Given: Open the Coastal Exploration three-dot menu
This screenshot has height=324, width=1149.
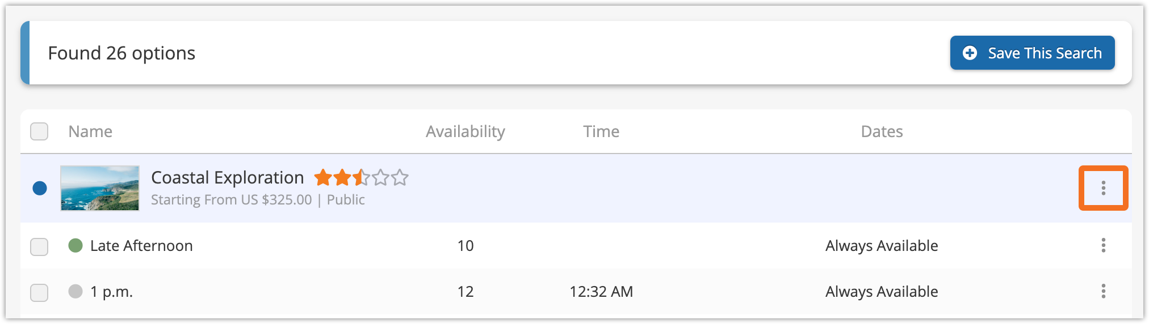Looking at the screenshot, I should point(1103,188).
